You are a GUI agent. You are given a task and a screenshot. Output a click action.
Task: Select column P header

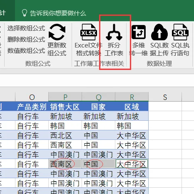65,97
